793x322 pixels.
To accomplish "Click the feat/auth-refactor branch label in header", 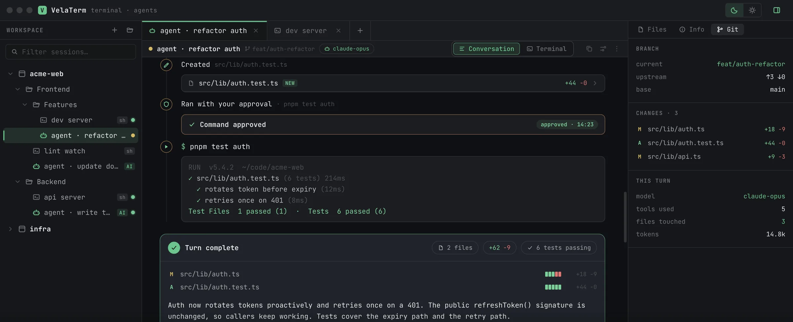I will pos(280,49).
